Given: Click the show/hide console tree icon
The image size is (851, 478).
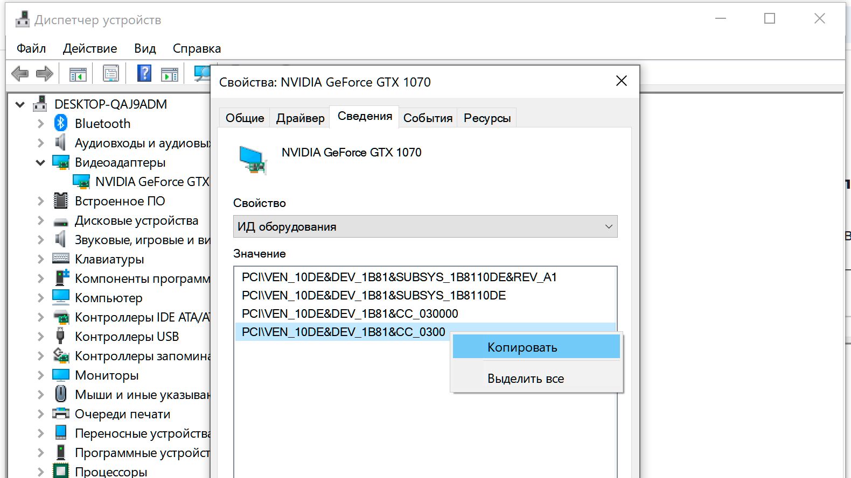Looking at the screenshot, I should [78, 74].
